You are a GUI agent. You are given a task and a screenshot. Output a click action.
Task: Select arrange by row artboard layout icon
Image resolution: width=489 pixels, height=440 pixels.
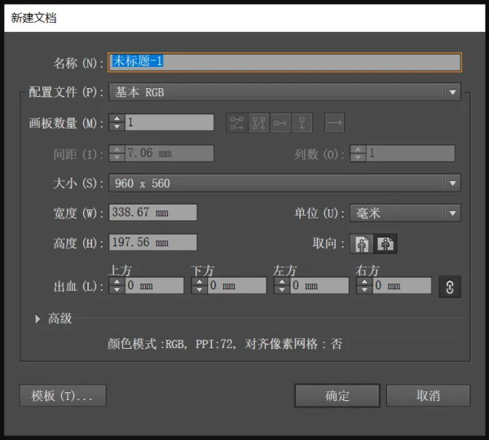click(280, 123)
